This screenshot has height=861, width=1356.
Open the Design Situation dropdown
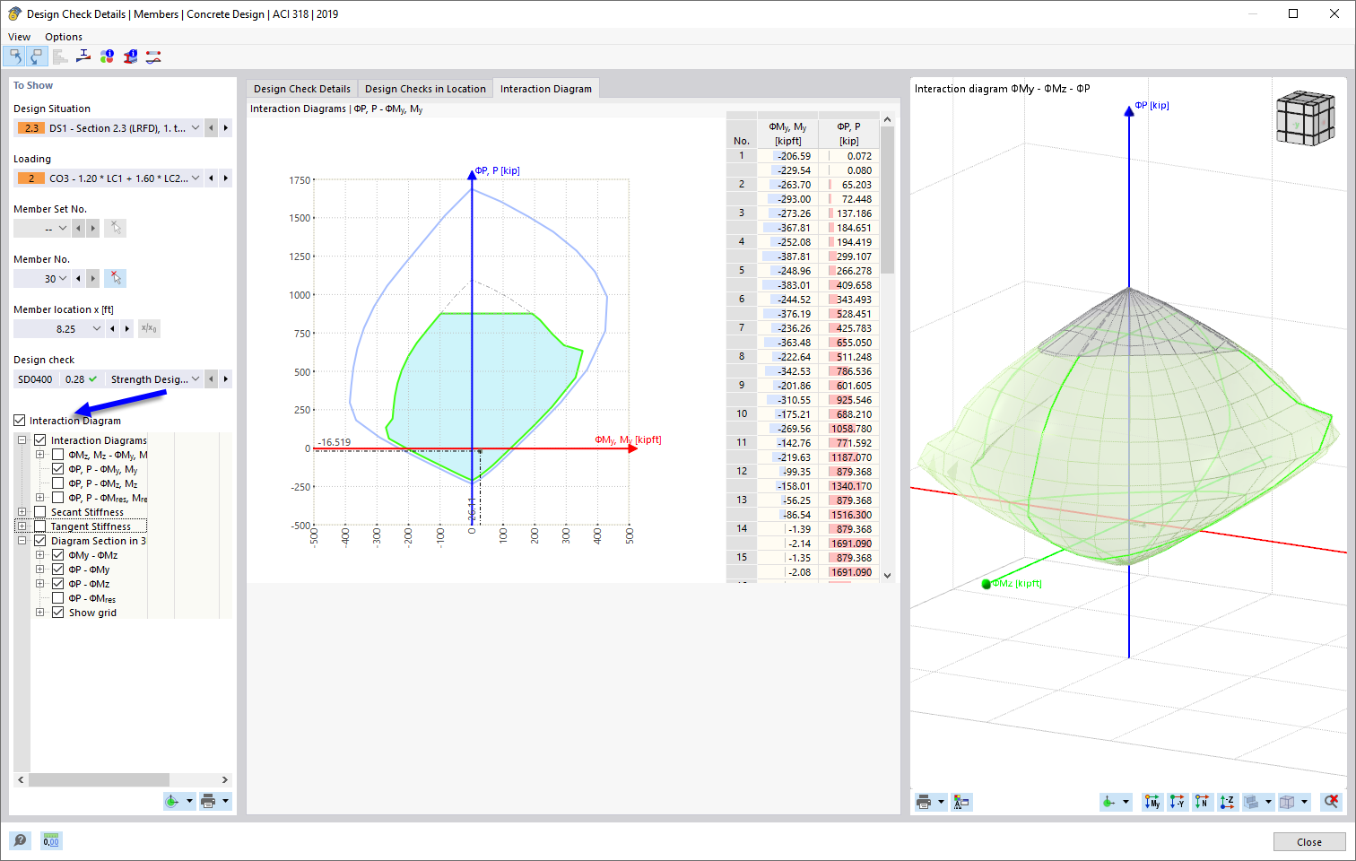pos(196,128)
